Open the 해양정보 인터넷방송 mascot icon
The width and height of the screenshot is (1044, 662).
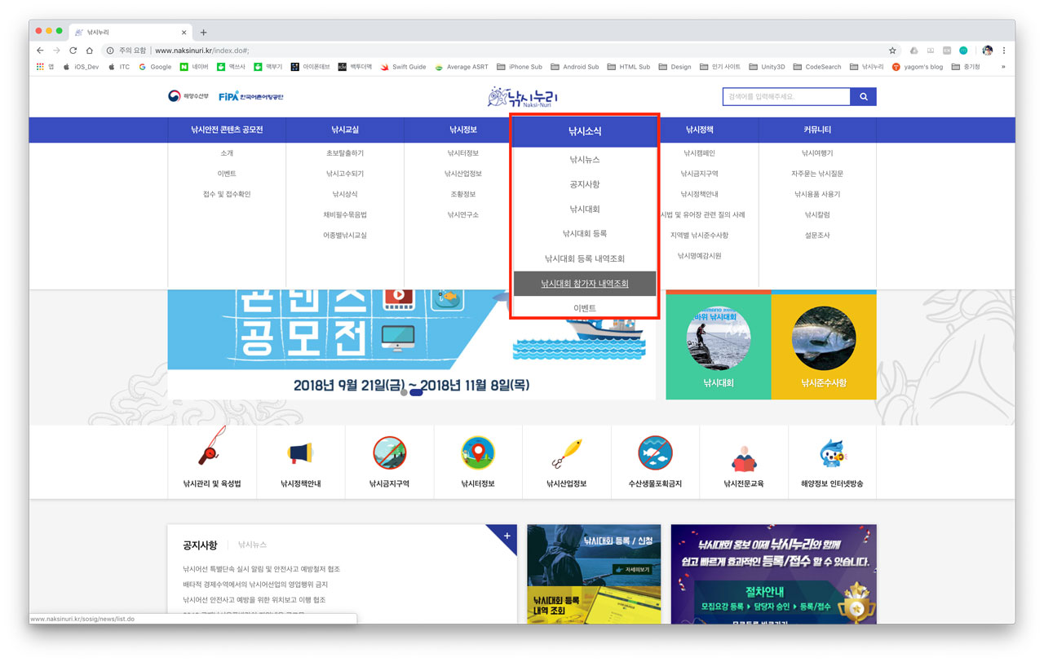coord(832,452)
